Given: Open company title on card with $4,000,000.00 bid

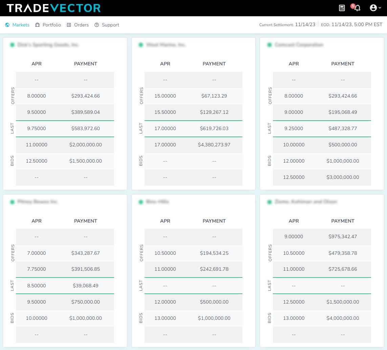Looking at the screenshot, I should [306, 202].
